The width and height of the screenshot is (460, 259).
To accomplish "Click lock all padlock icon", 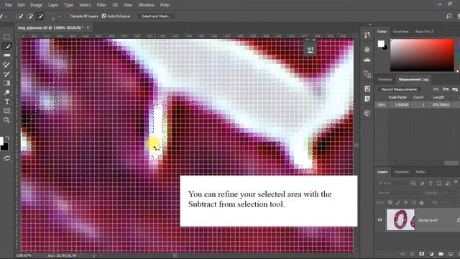I will click(422, 203).
